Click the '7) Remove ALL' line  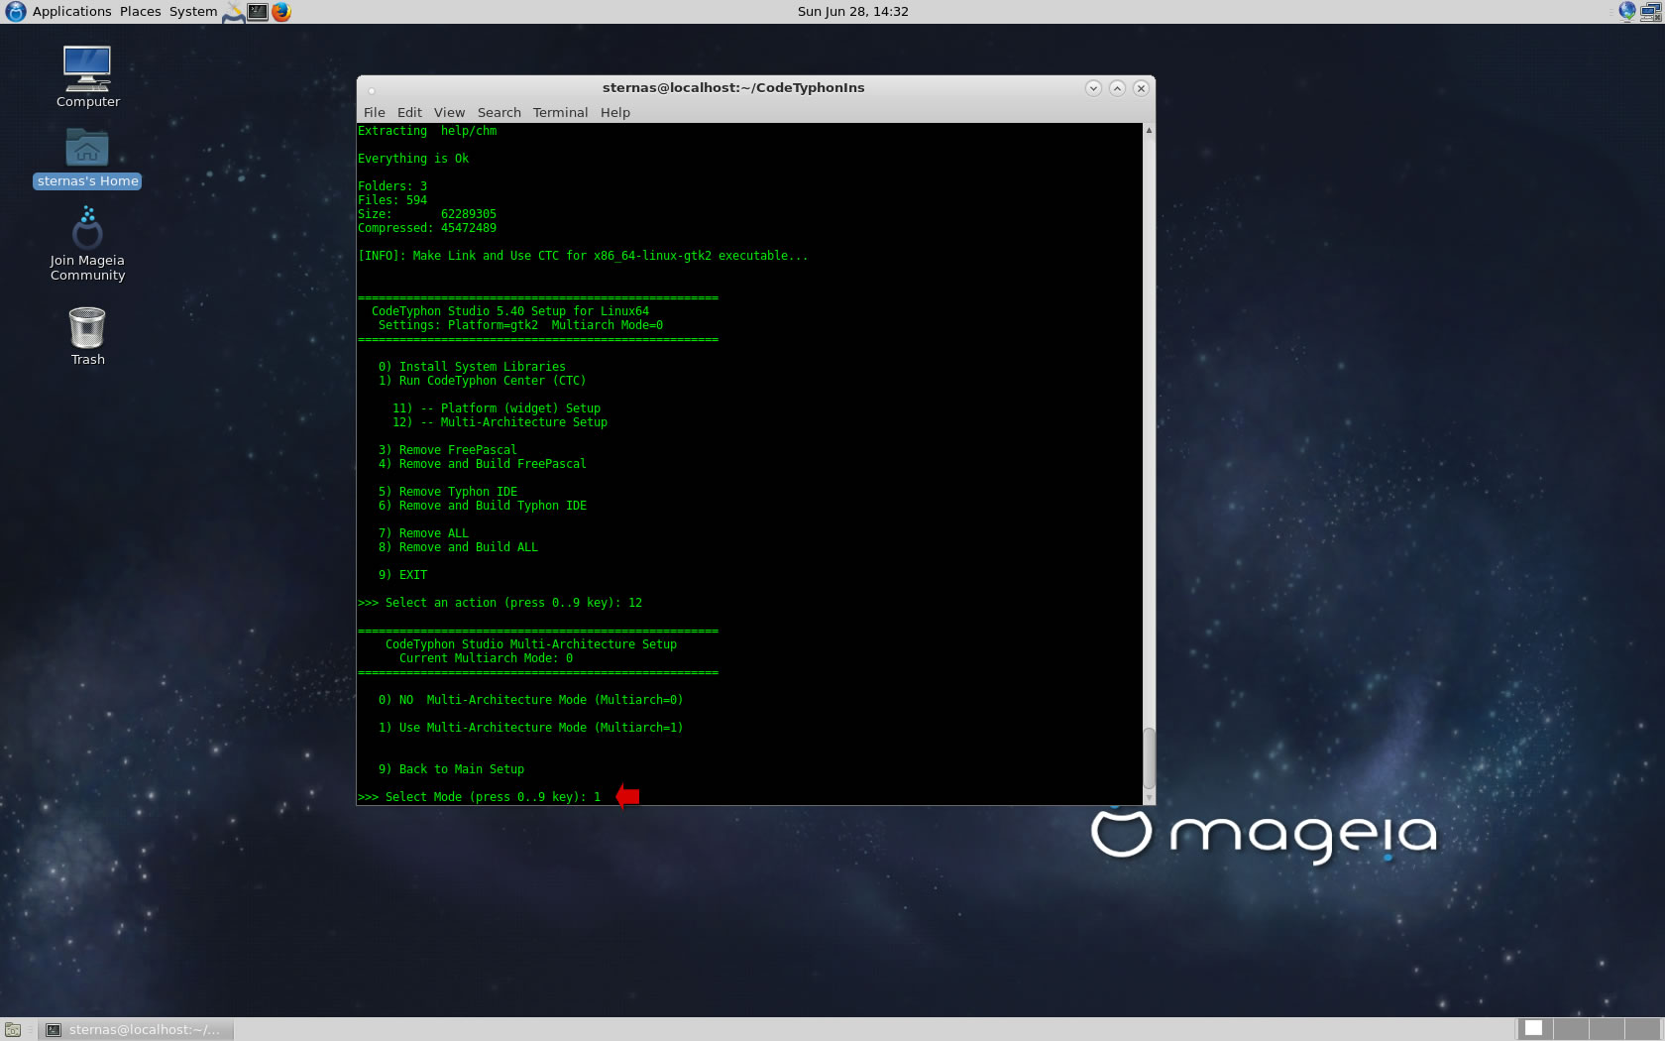click(423, 533)
